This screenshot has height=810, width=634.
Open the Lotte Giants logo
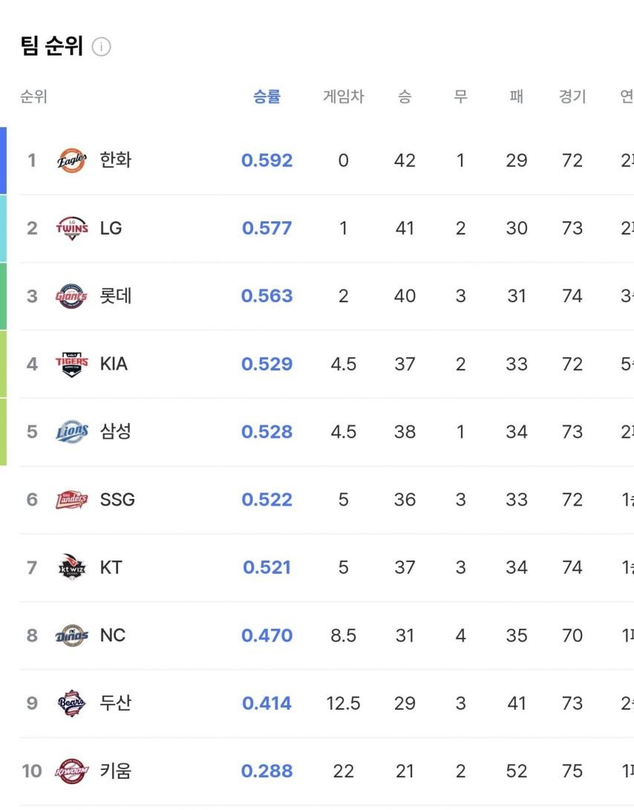pos(71,296)
